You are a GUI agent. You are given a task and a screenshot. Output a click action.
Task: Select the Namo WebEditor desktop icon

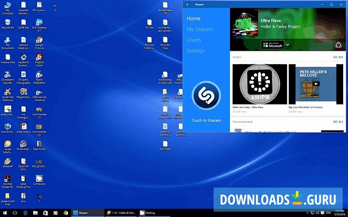click(39, 77)
